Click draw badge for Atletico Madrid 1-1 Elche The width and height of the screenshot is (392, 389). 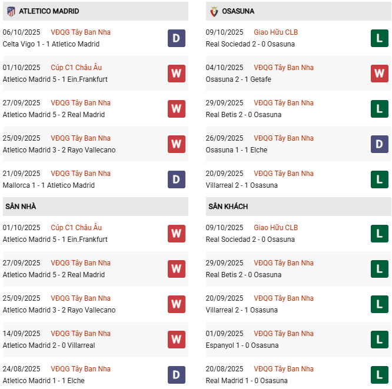coord(176,375)
